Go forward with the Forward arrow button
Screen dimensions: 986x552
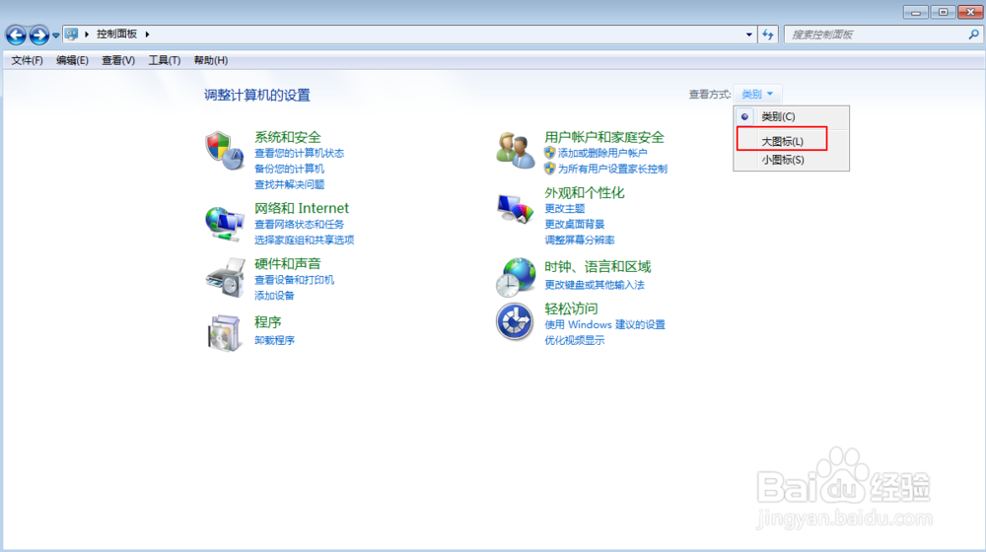click(x=39, y=34)
